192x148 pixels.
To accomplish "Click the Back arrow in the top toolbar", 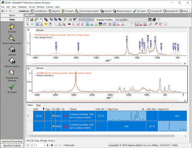I will pos(3,11).
